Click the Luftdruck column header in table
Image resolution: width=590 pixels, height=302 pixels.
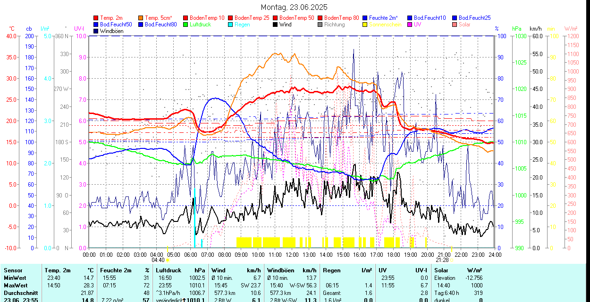tap(169, 270)
